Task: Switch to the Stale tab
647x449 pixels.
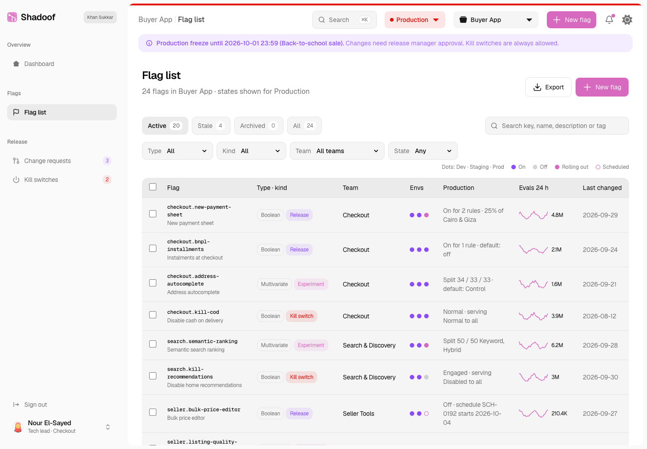Action: point(211,126)
